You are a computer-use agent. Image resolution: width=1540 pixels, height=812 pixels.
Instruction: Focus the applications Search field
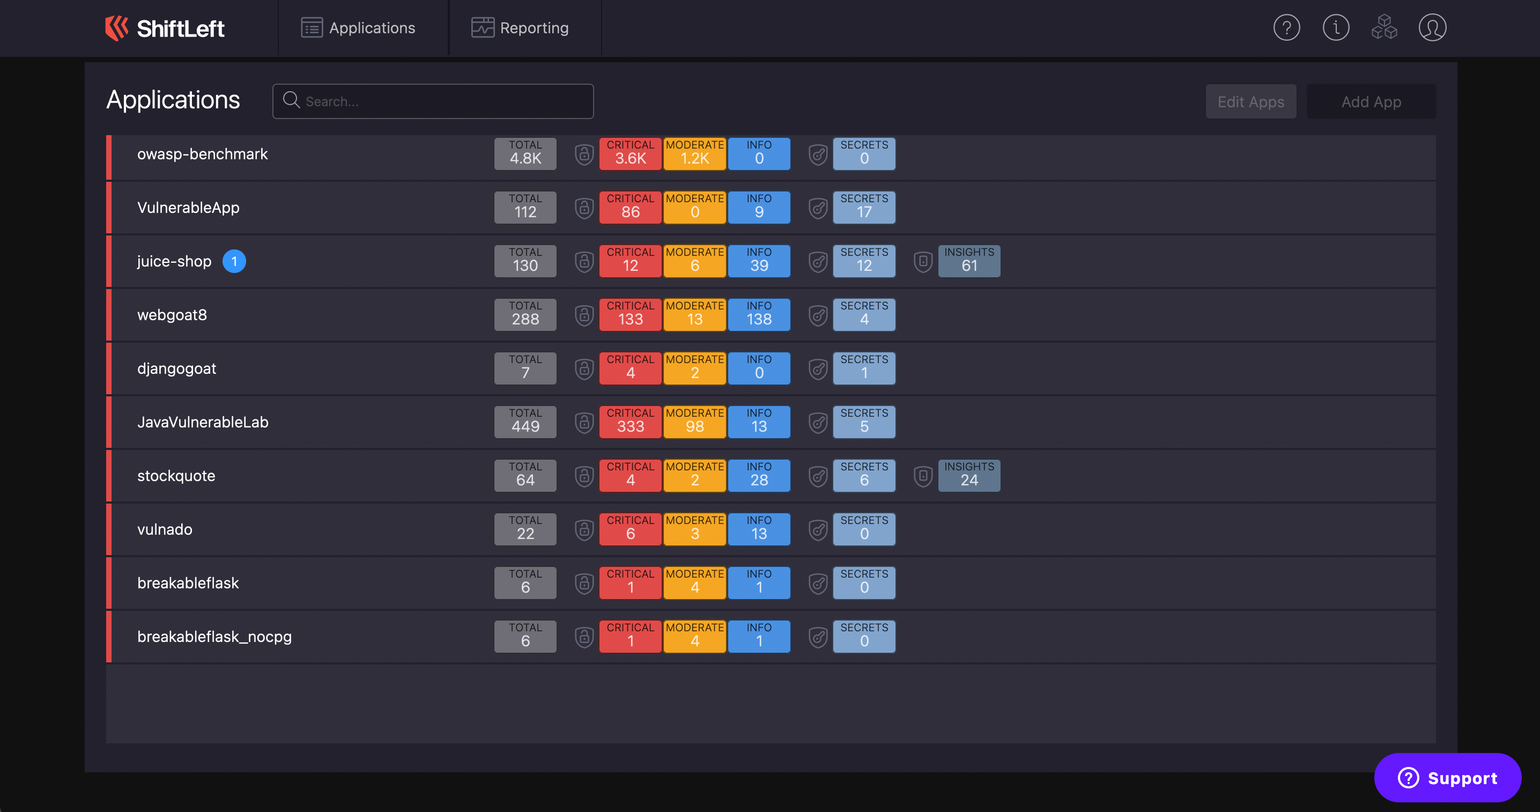click(x=433, y=102)
